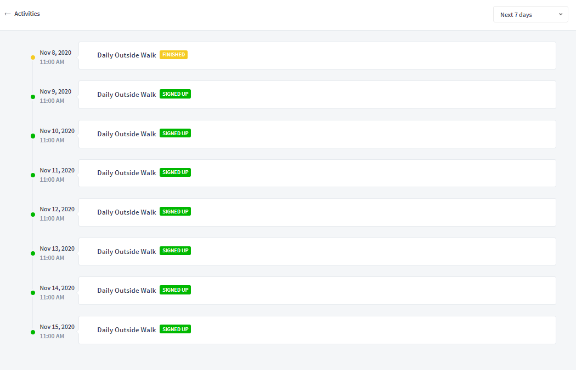Image resolution: width=576 pixels, height=370 pixels.
Task: Select the Nov 9, 2020 date label
Action: pos(55,91)
